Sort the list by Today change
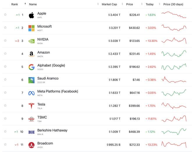This screenshot has width=192, height=152. 150,4
